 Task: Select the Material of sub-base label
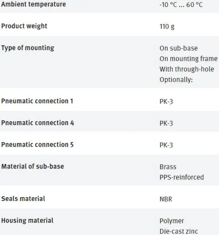[x=33, y=167]
